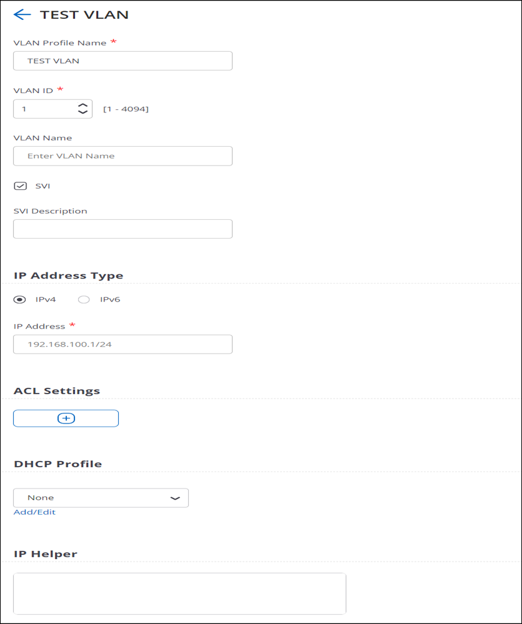Toggle the SVI checkbox
522x624 pixels.
point(20,186)
